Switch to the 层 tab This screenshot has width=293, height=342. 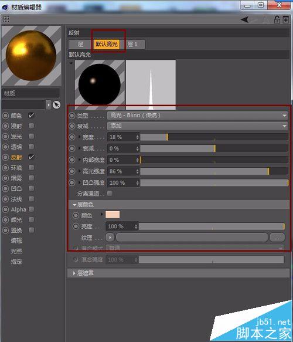(x=80, y=45)
